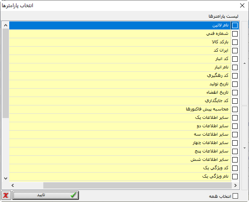This screenshot has width=249, height=202.
Task: Click the horizontal scrollbar left arrow
Action: tap(13, 185)
